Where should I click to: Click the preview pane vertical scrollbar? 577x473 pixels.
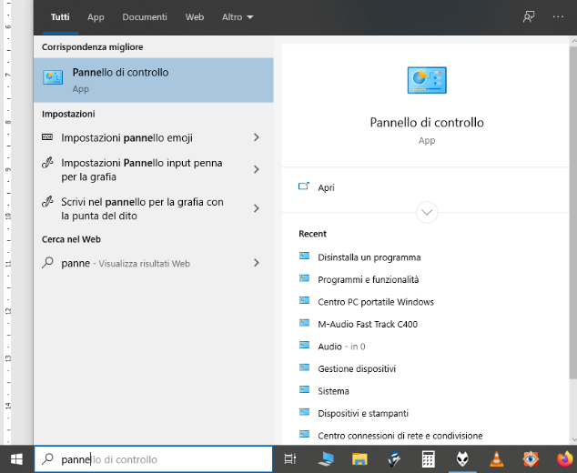point(573,212)
